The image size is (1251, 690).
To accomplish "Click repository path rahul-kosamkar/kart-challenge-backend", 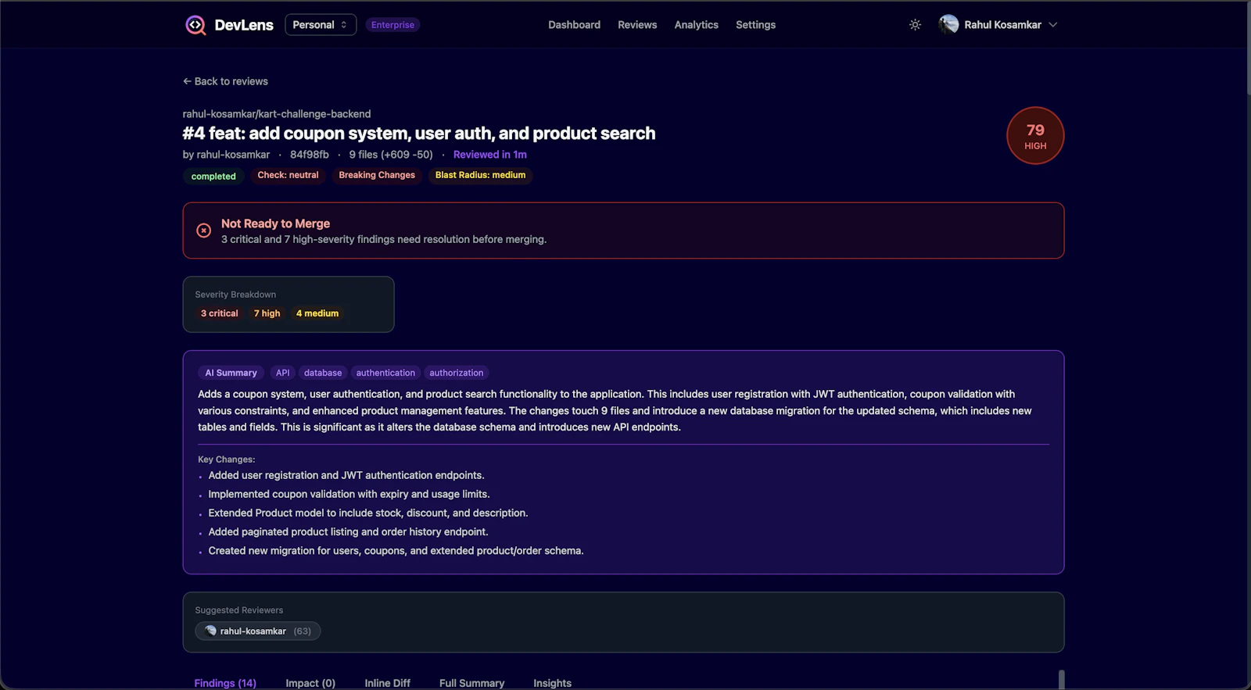I will pyautogui.click(x=277, y=114).
